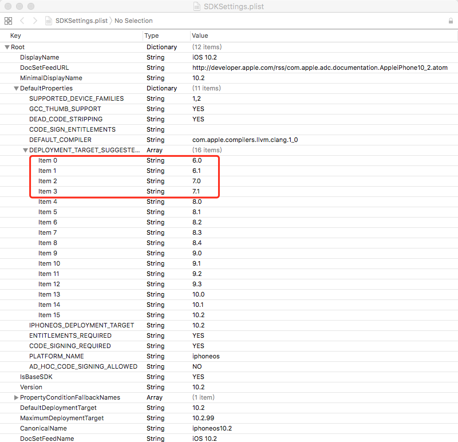The image size is (458, 442).
Task: Select the DefaultDeploymentTarget key
Action: pyautogui.click(x=58, y=408)
